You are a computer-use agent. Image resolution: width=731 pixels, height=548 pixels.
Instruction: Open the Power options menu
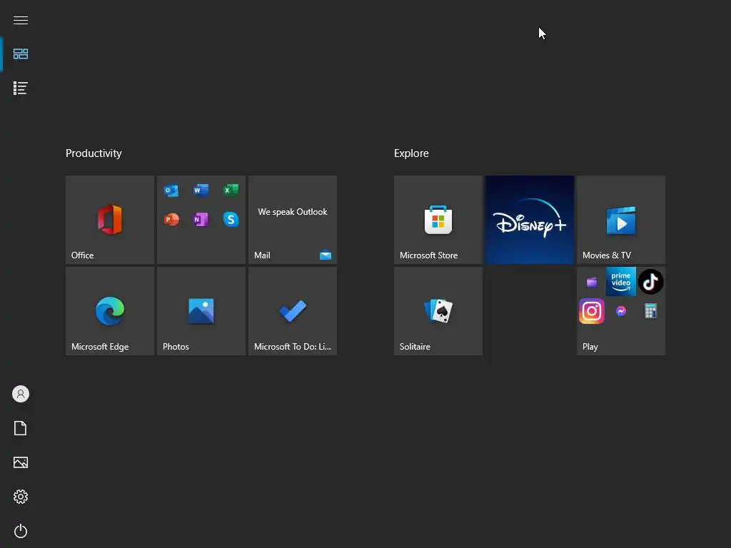click(x=21, y=531)
